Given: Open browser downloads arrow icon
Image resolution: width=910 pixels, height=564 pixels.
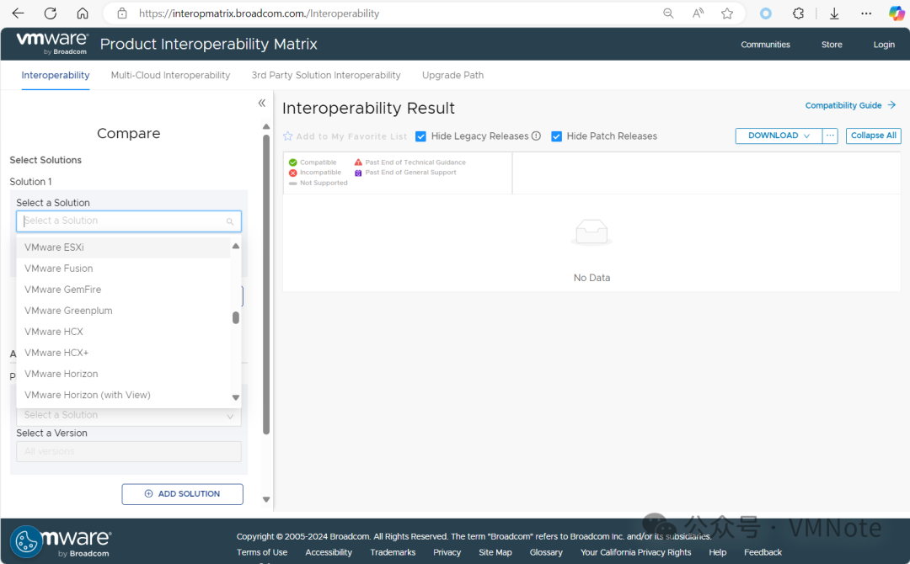Looking at the screenshot, I should pyautogui.click(x=834, y=13).
